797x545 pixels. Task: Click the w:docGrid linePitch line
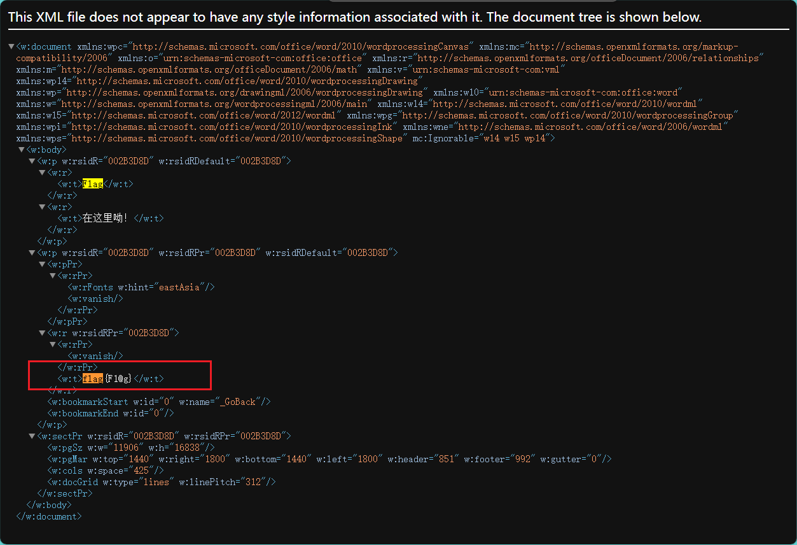coord(162,482)
